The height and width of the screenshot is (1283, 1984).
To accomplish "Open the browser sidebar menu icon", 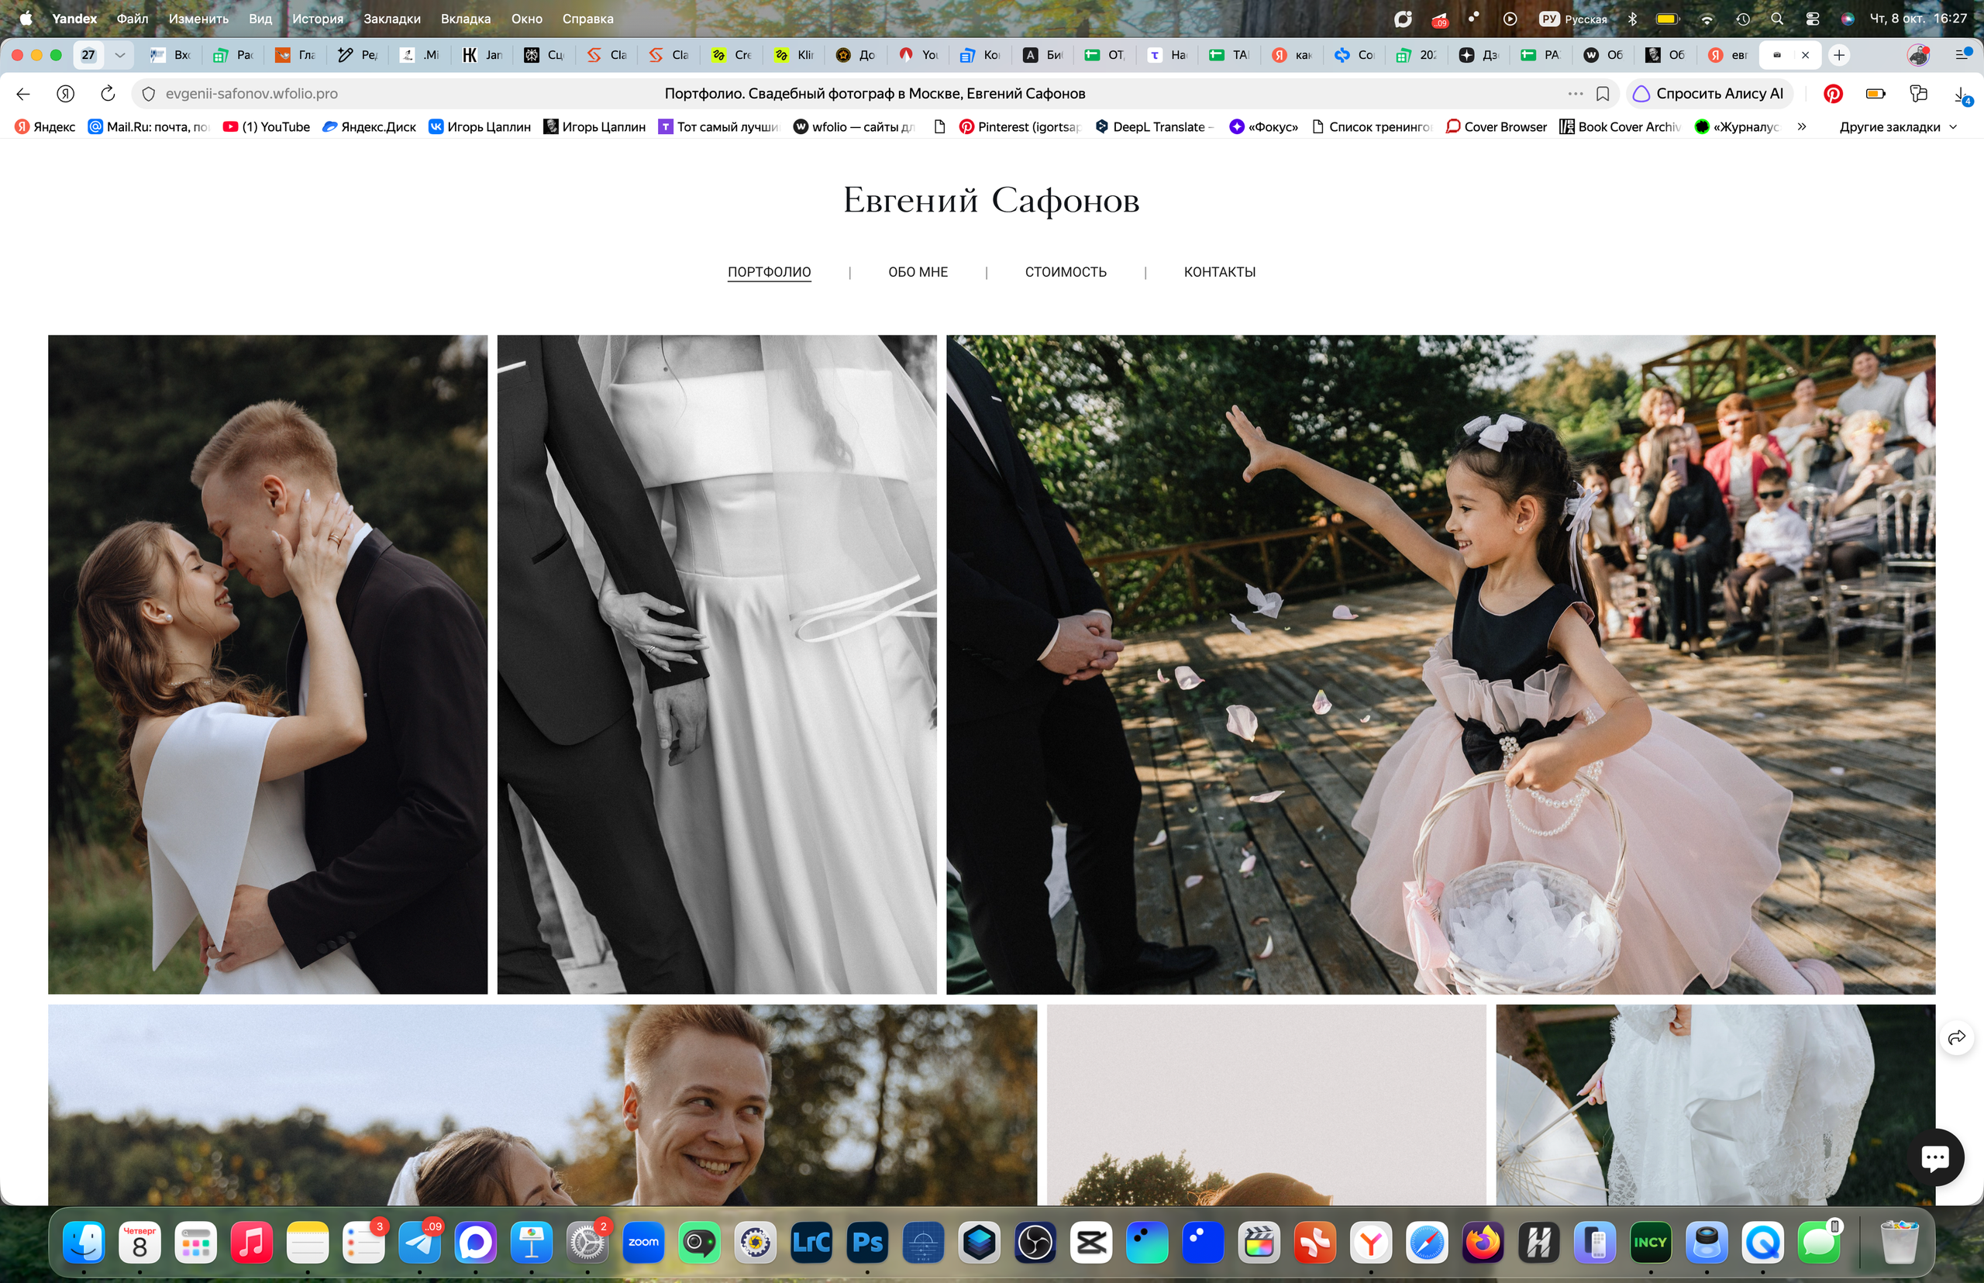I will 1963,55.
